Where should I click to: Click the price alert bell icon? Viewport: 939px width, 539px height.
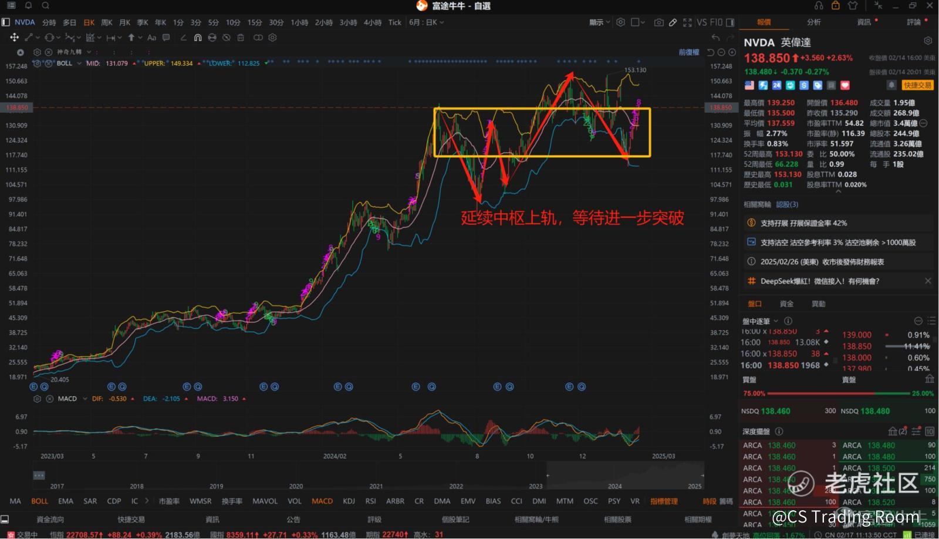[891, 85]
